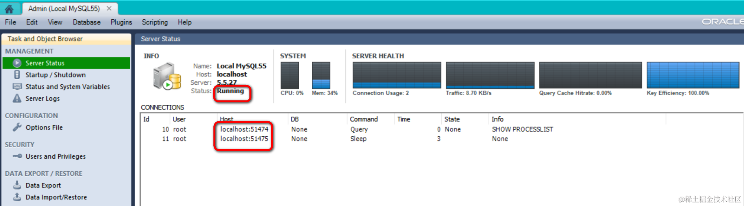The width and height of the screenshot is (744, 206).
Task: Click the Data Export icon
Action: click(x=17, y=185)
